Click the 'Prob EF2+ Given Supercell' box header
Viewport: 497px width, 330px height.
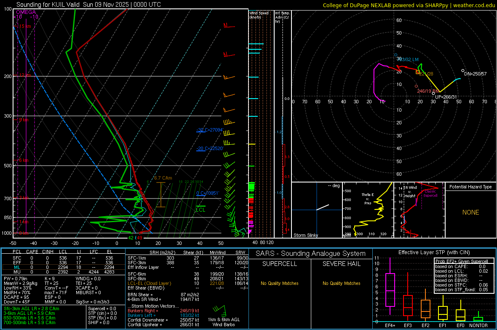462,261
